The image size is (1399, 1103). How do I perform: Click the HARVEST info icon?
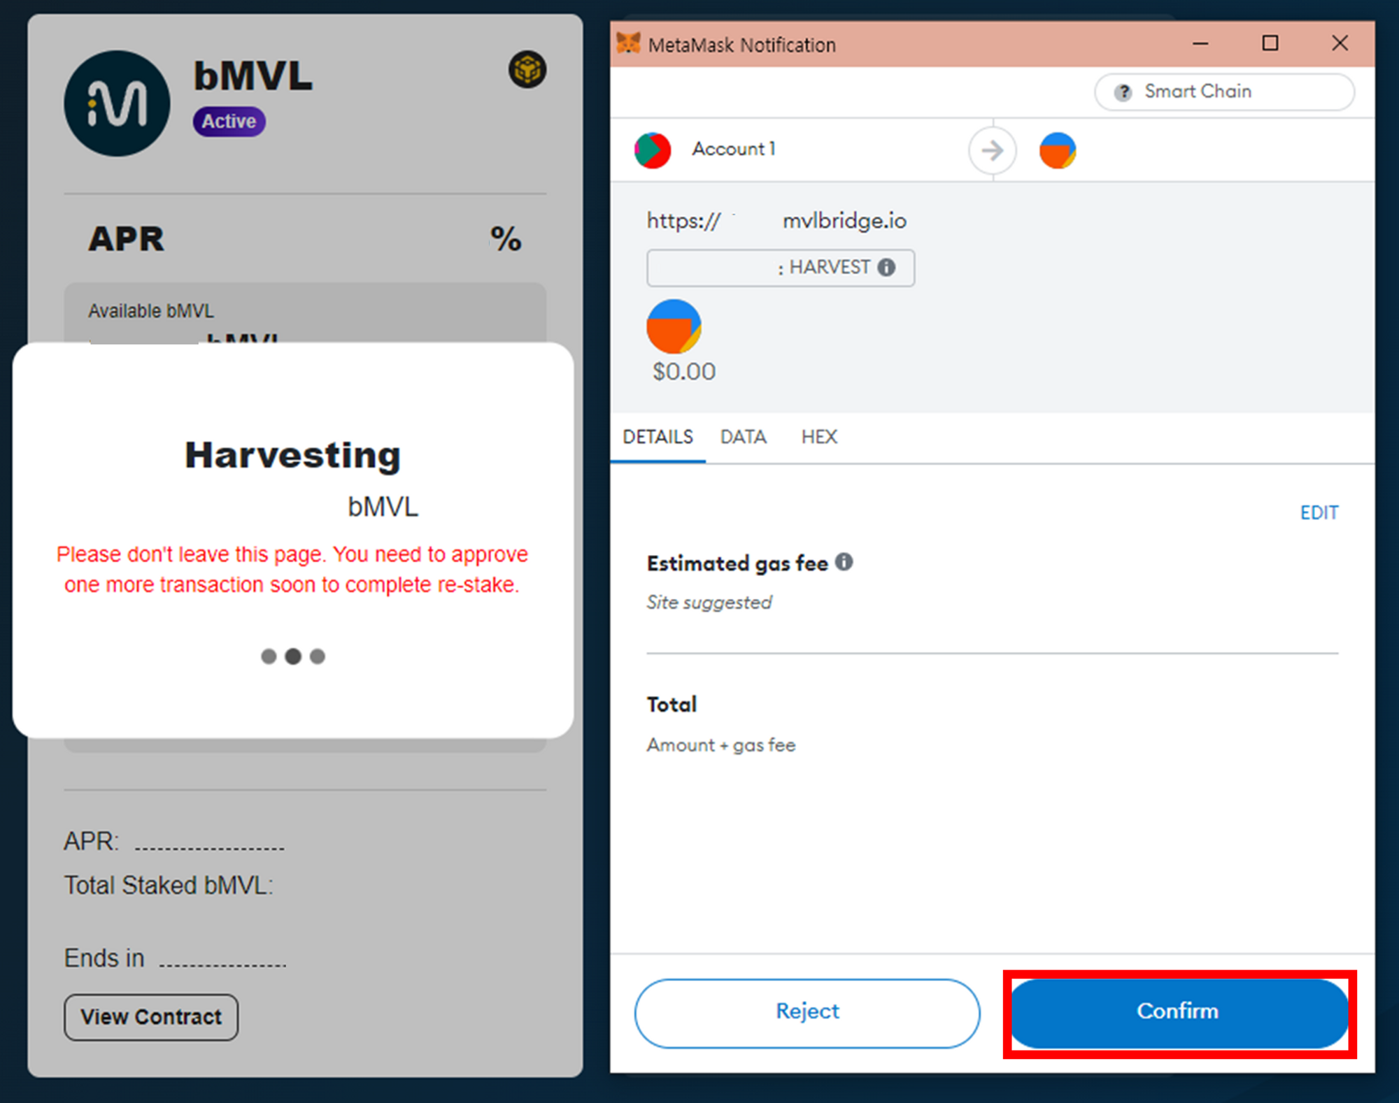tap(886, 267)
